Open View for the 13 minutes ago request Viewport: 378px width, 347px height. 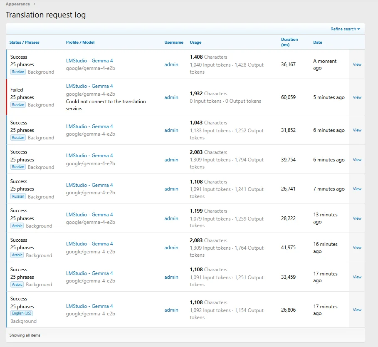357,218
